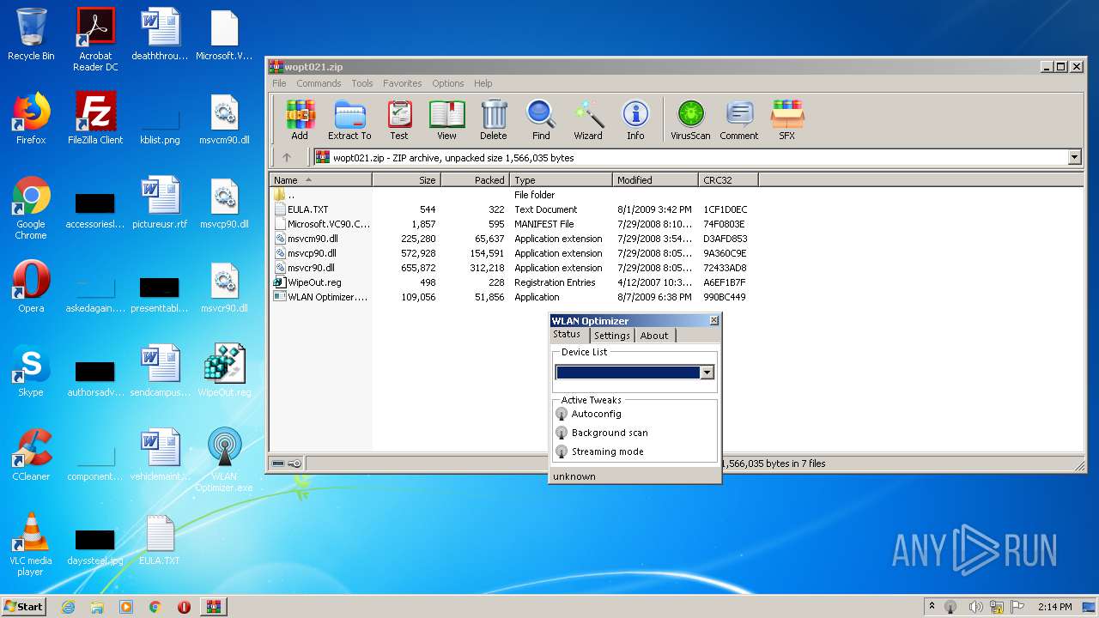Select msvcp90.dll in the archive list

coord(511,253)
